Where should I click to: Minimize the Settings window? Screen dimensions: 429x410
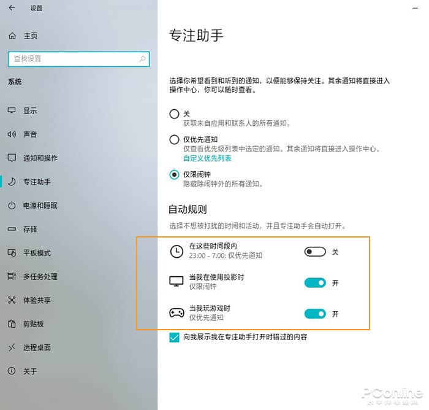pyautogui.click(x=415, y=8)
